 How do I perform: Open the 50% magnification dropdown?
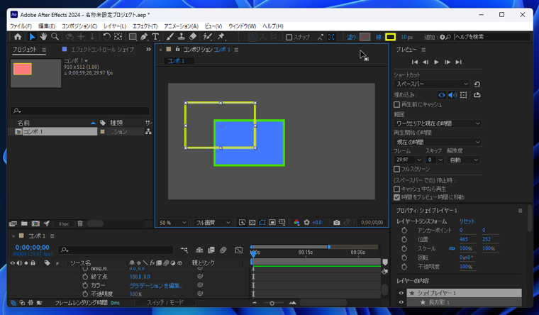click(x=173, y=223)
